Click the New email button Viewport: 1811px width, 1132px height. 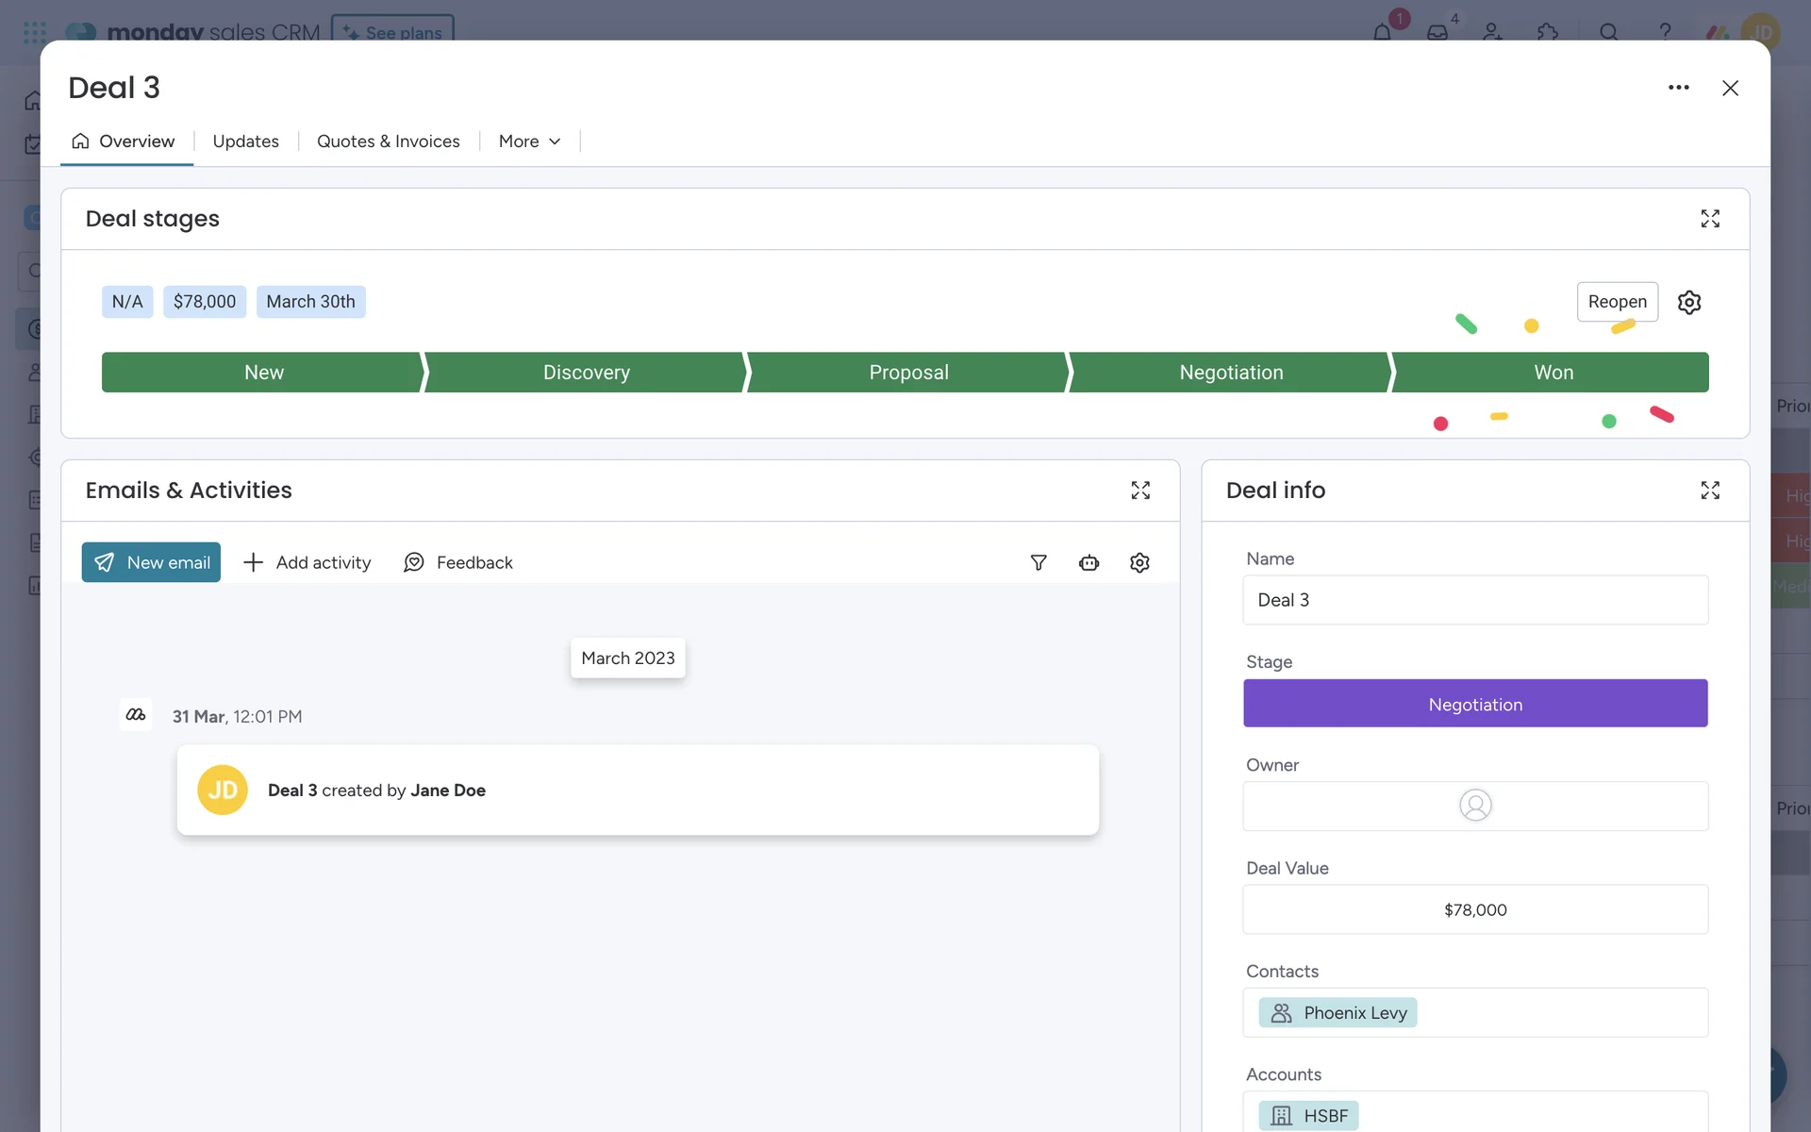(x=151, y=562)
